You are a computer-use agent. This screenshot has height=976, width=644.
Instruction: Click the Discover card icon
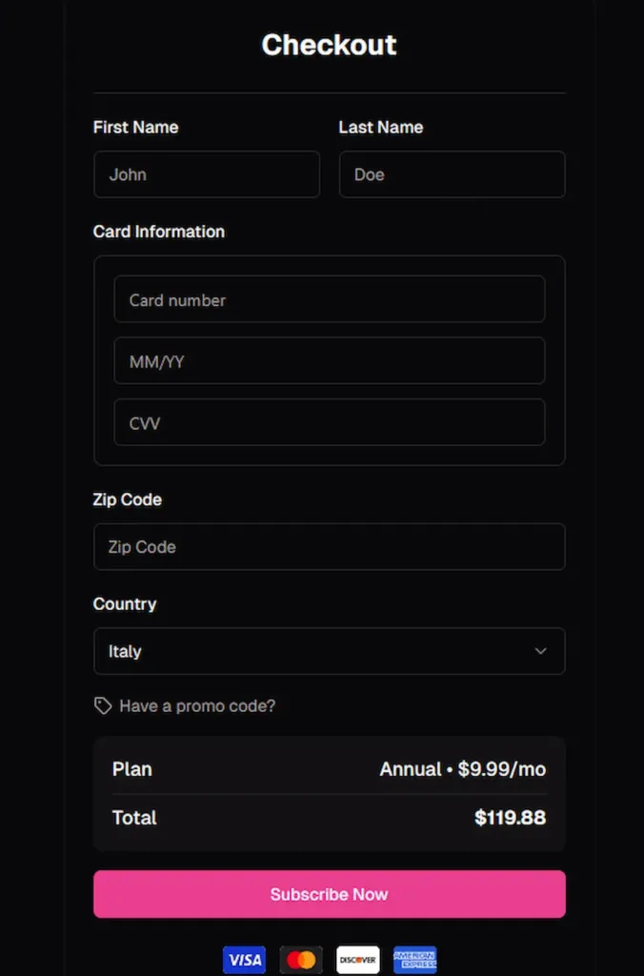tap(357, 960)
